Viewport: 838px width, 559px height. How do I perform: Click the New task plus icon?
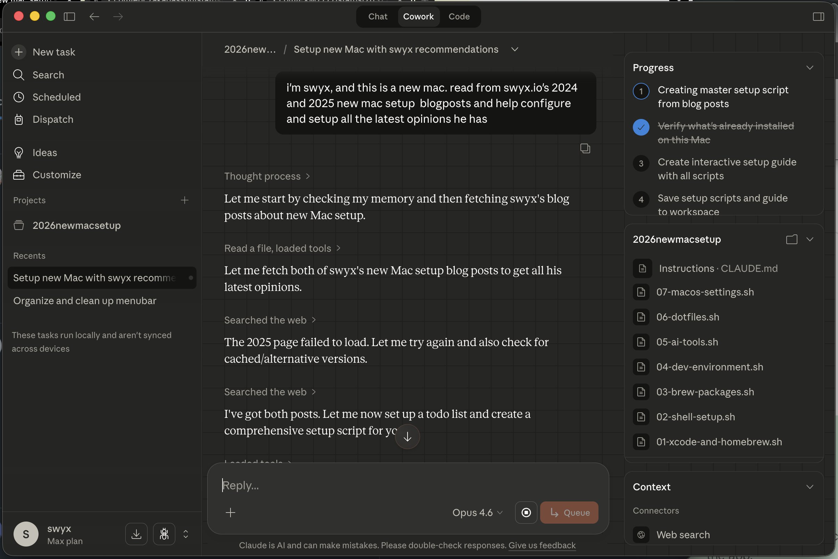[x=18, y=52]
